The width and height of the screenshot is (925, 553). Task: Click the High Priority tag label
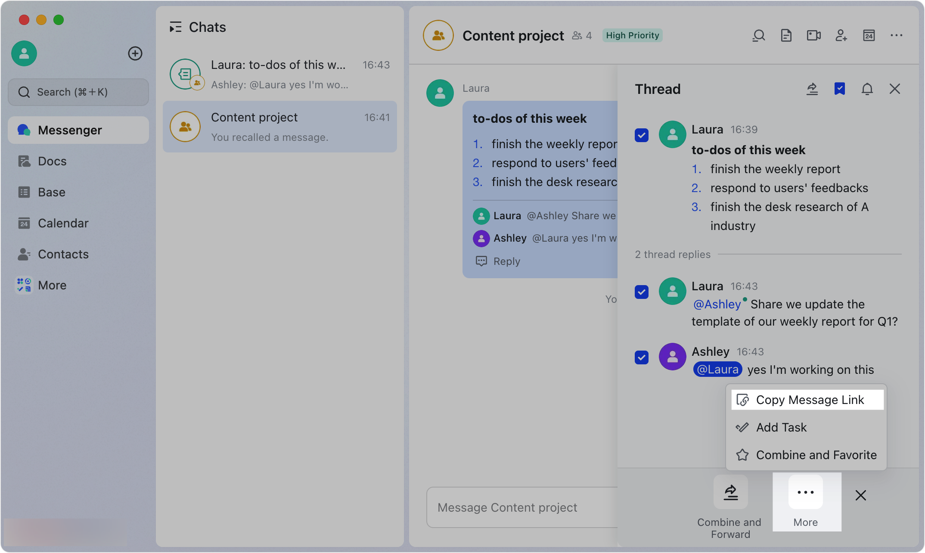tap(632, 36)
